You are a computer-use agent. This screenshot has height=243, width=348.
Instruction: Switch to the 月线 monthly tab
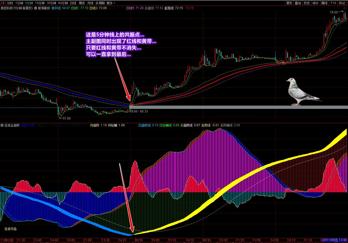(x=90, y=3)
